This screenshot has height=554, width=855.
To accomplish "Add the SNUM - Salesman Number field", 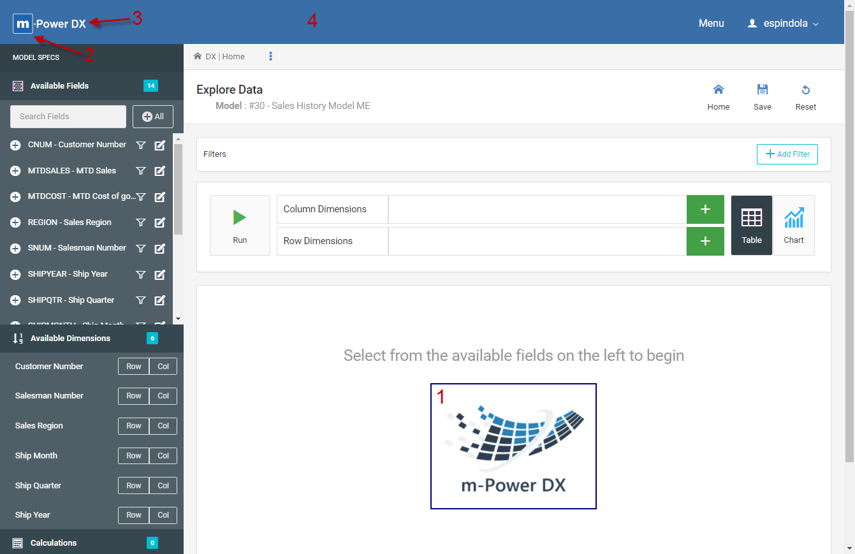I will click(16, 249).
